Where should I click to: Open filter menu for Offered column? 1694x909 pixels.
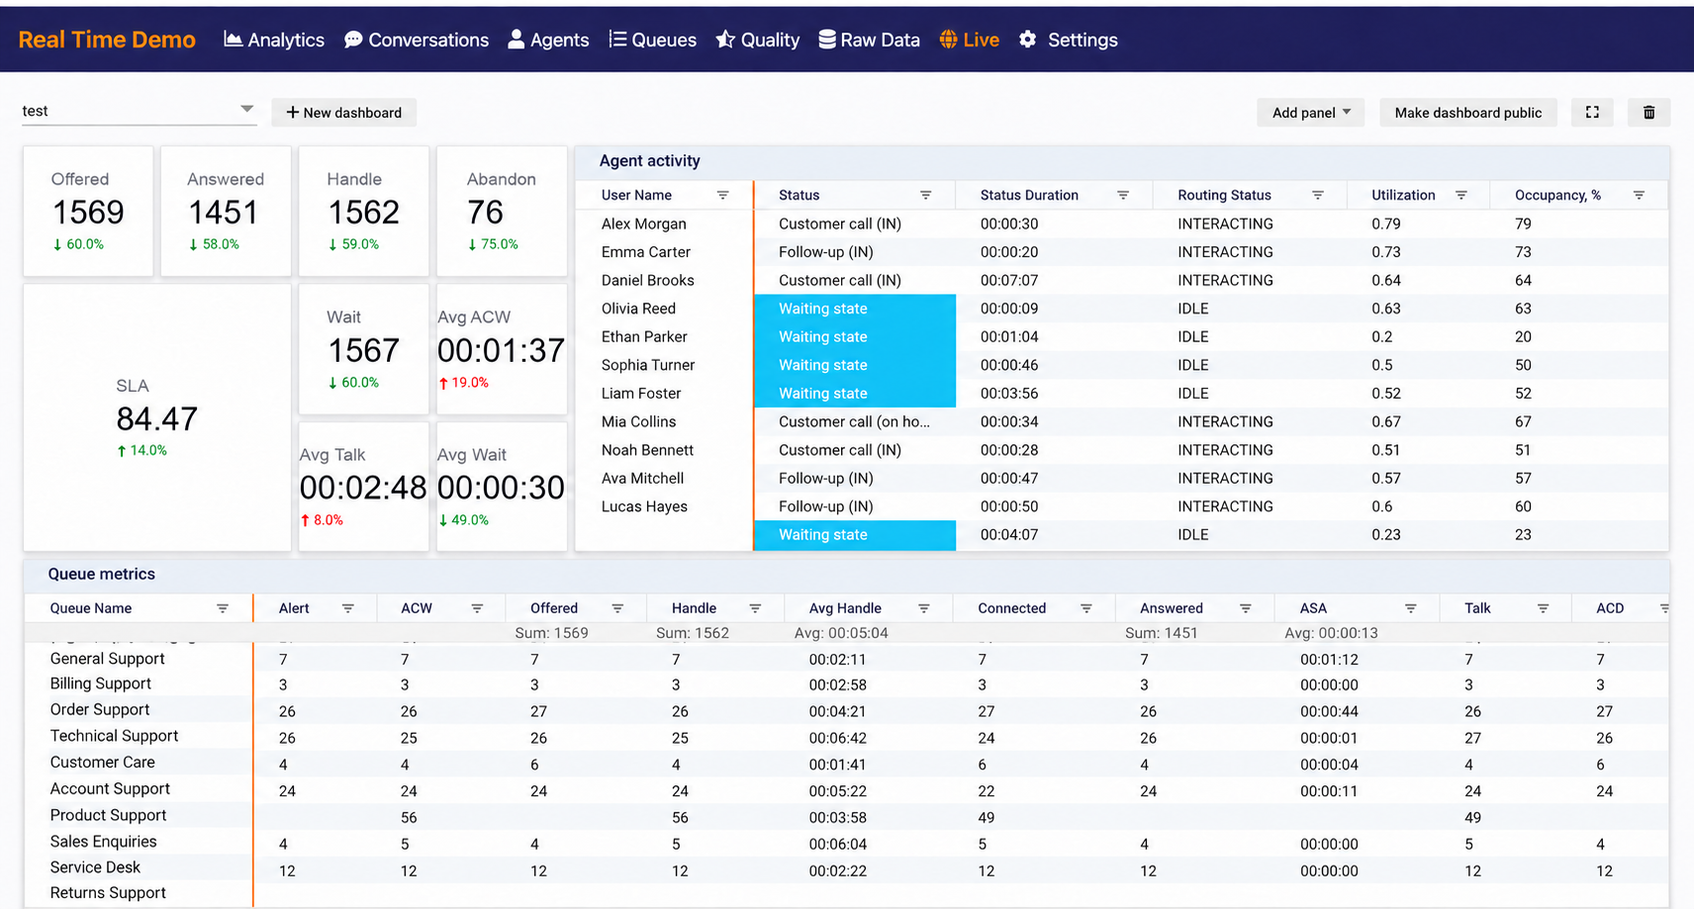[x=617, y=608]
